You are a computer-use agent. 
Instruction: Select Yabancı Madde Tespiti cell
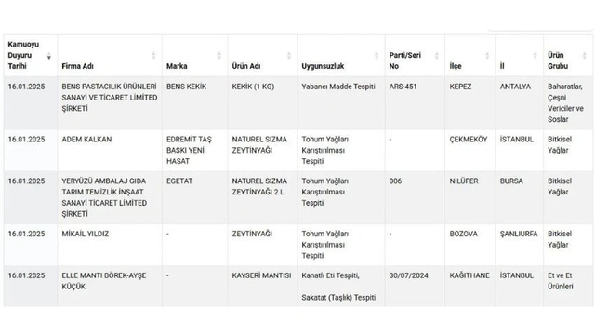[341, 103]
